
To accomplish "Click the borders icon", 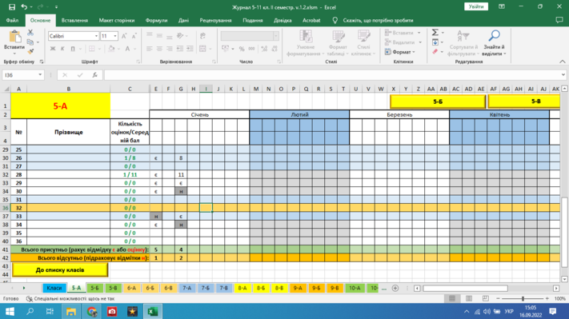I will point(92,49).
